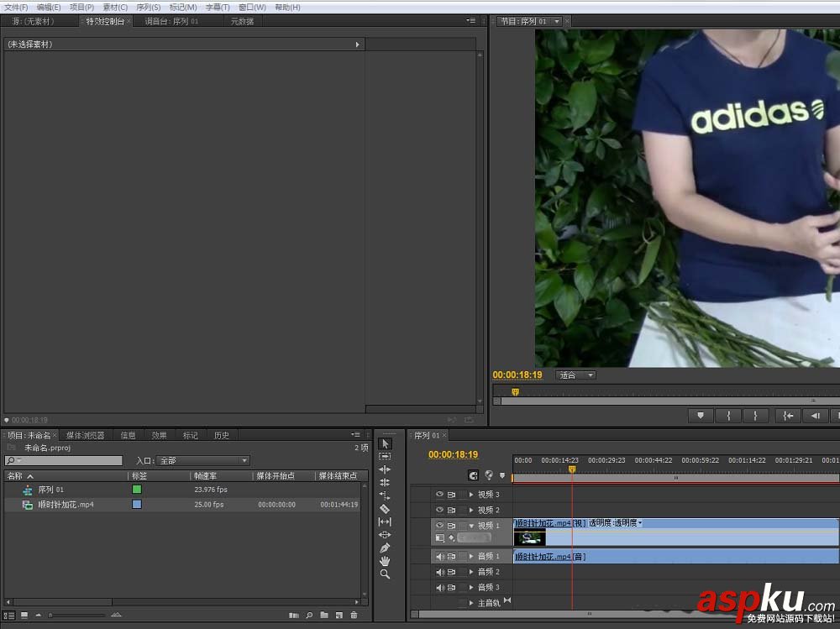Mute track 音频 1 speaker icon
The image size is (840, 629).
point(440,556)
